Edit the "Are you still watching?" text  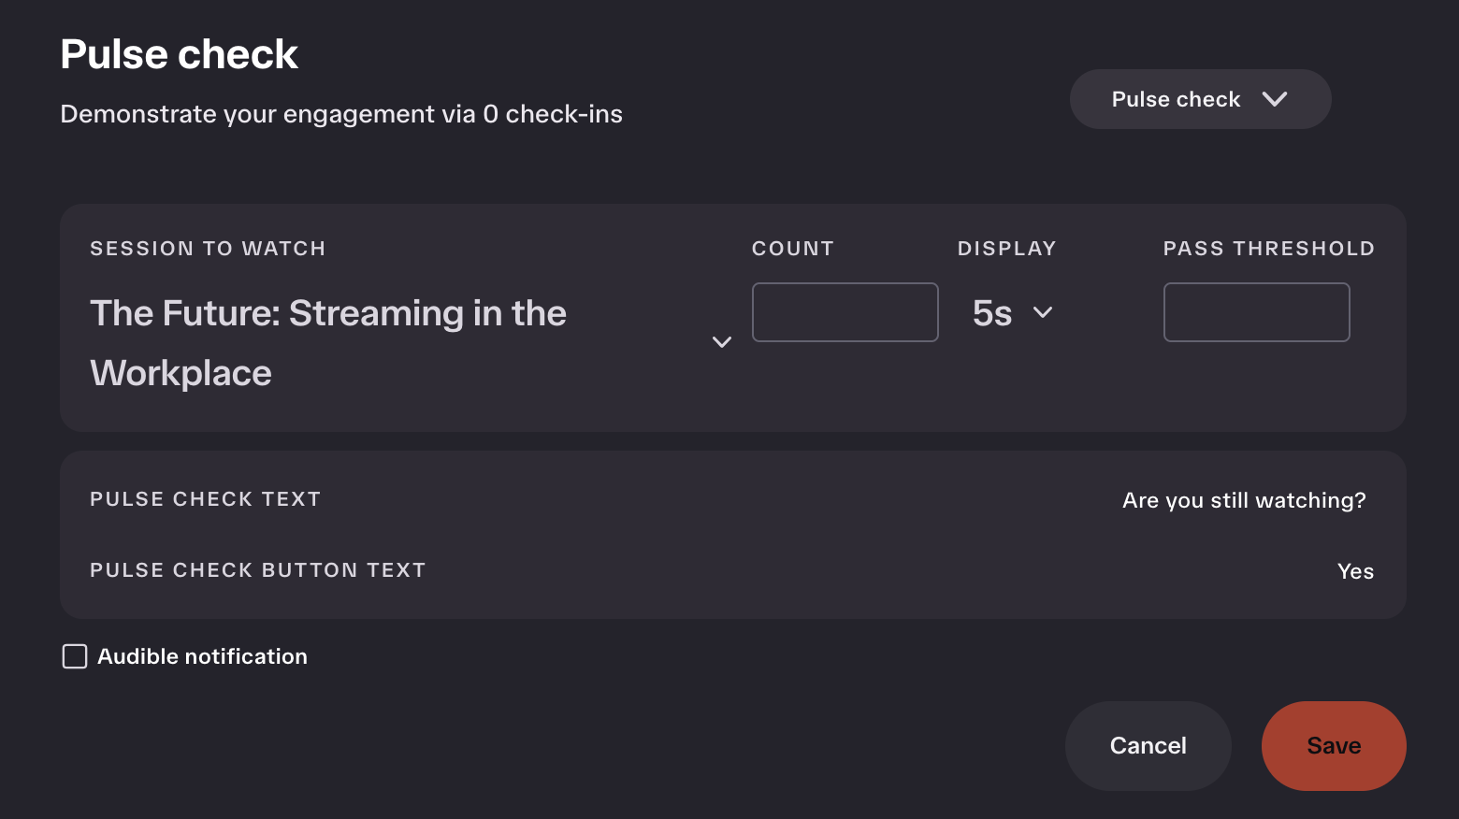tap(1244, 500)
